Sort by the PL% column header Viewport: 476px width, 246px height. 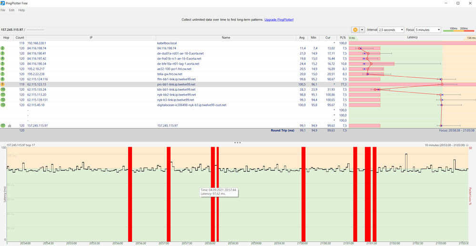click(x=343, y=38)
